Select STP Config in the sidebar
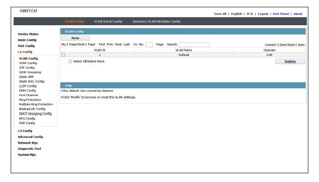The width and height of the screenshot is (319, 182). tap(27, 67)
